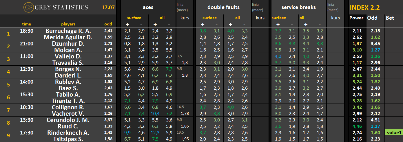Select the row number 5 header
The image size is (403, 142).
8,85
